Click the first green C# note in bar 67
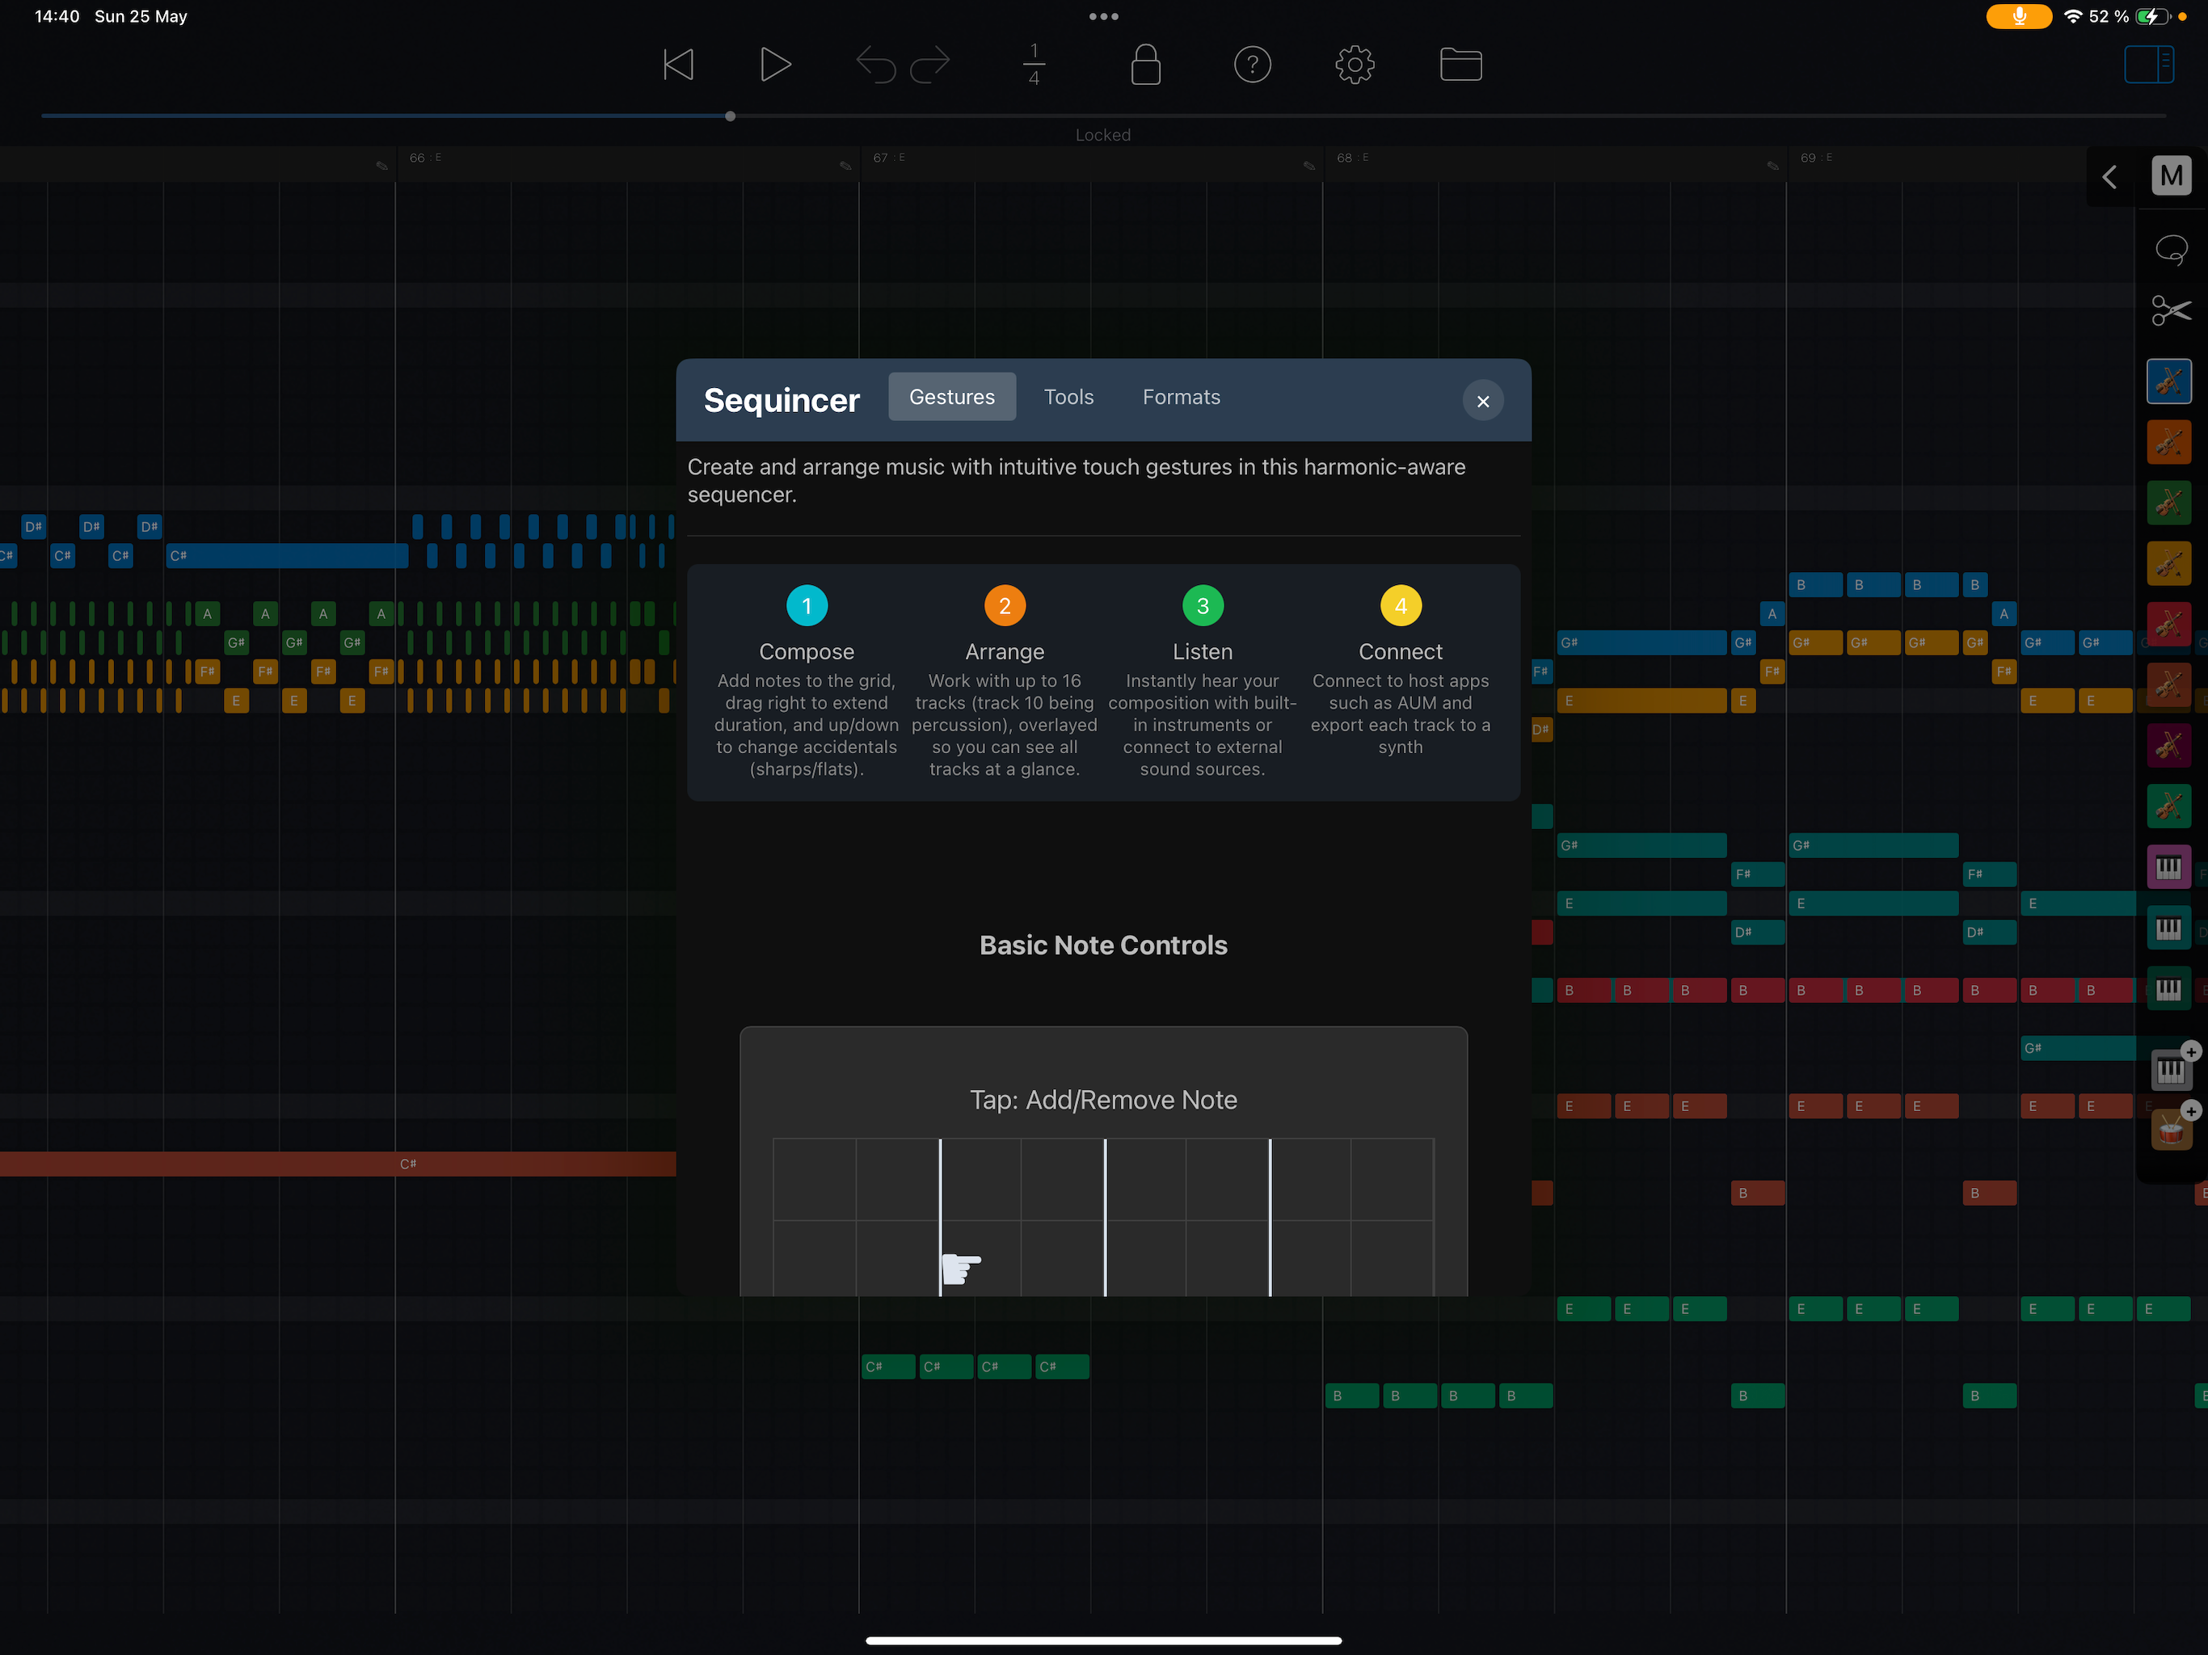 (x=887, y=1367)
